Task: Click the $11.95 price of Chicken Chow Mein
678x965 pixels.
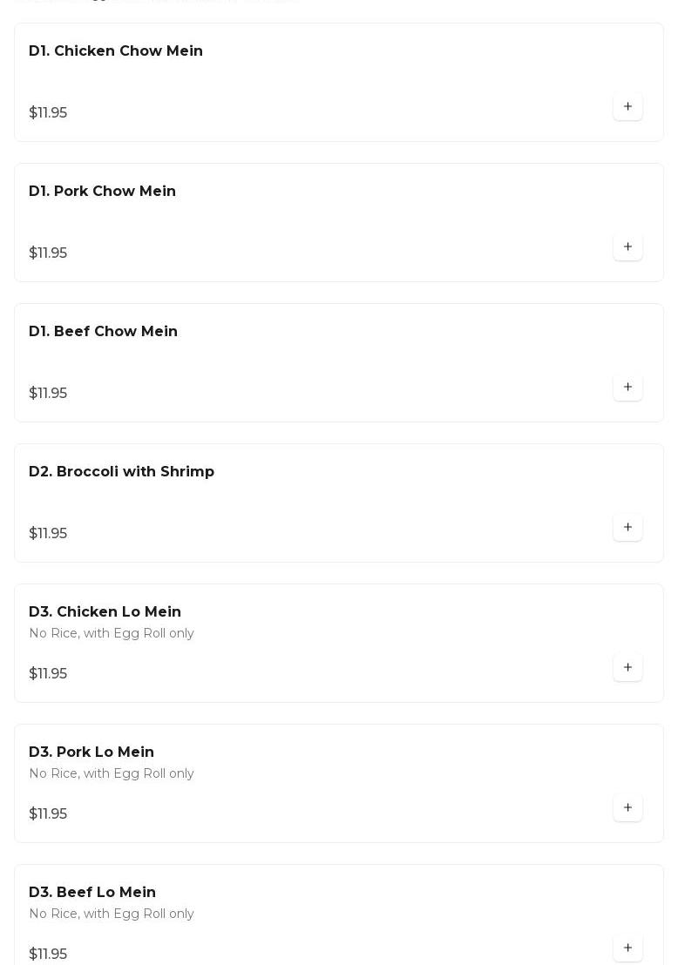Action: point(48,113)
